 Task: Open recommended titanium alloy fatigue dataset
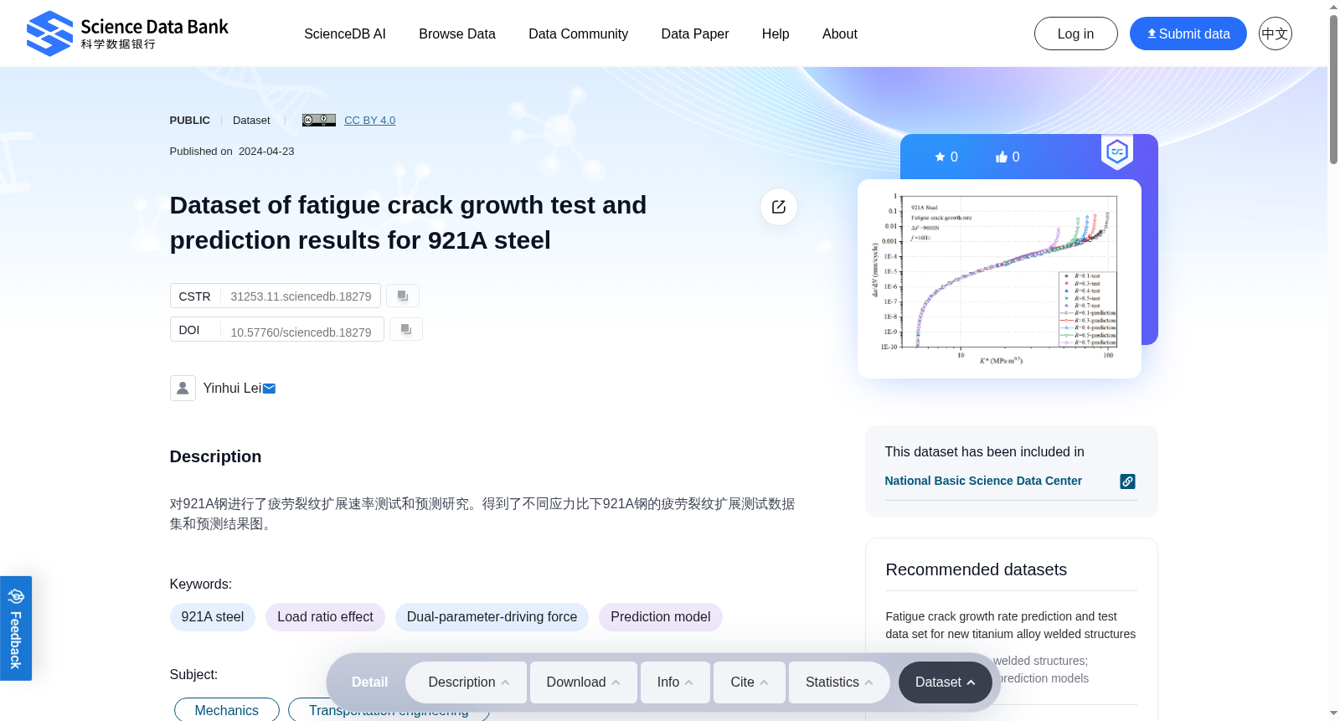tap(1011, 625)
